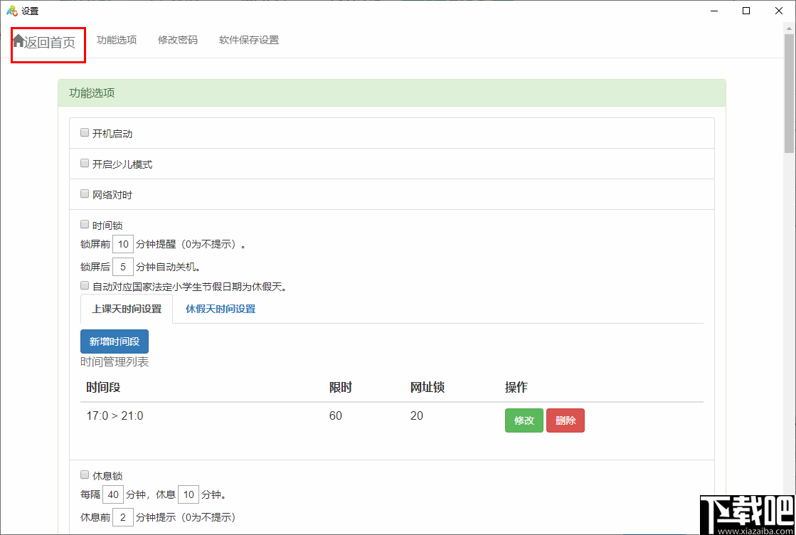This screenshot has height=535, width=796.
Task: Return to homepage via 返回首页
Action: coord(48,42)
